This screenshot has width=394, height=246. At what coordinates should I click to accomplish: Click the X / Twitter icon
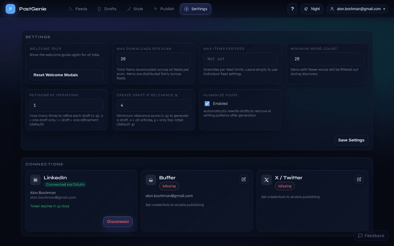[266, 180]
